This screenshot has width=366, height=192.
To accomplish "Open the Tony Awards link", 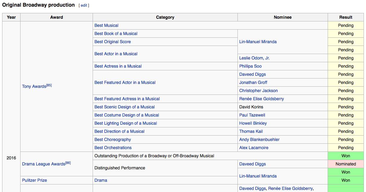I will 34,87.
